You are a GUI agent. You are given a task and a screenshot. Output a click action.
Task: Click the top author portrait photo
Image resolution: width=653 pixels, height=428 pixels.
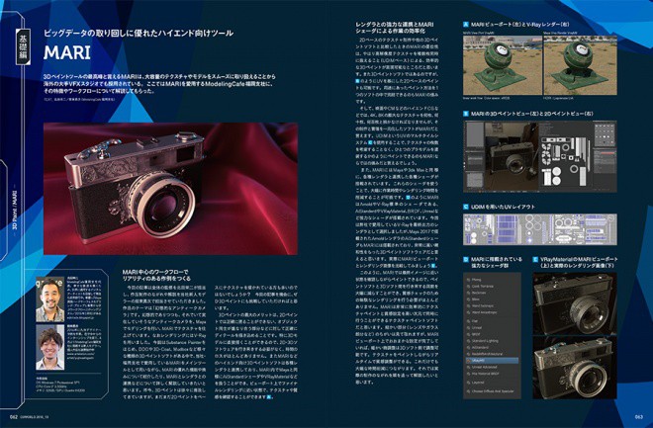click(50, 300)
